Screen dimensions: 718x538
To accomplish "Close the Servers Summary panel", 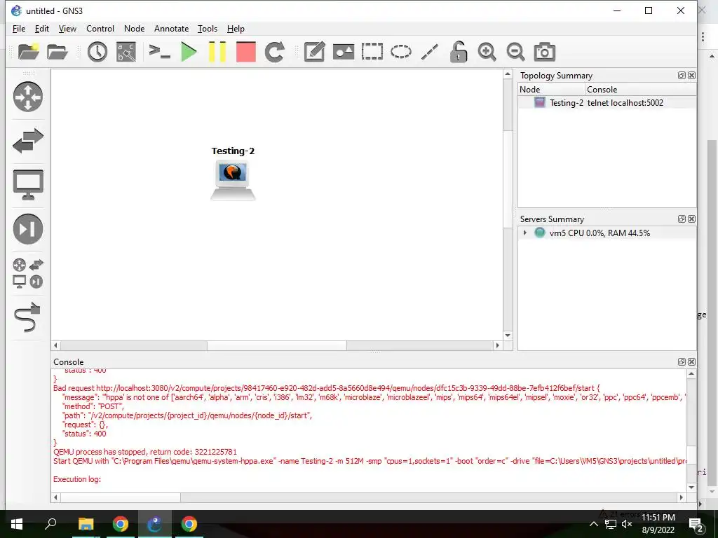I will tap(692, 219).
